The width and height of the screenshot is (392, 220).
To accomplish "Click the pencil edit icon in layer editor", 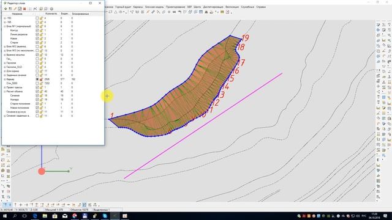I will 15,9.
